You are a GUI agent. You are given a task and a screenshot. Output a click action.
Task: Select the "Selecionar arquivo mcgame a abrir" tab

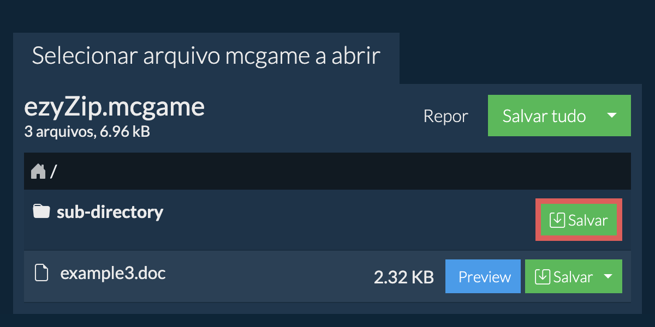click(x=206, y=57)
